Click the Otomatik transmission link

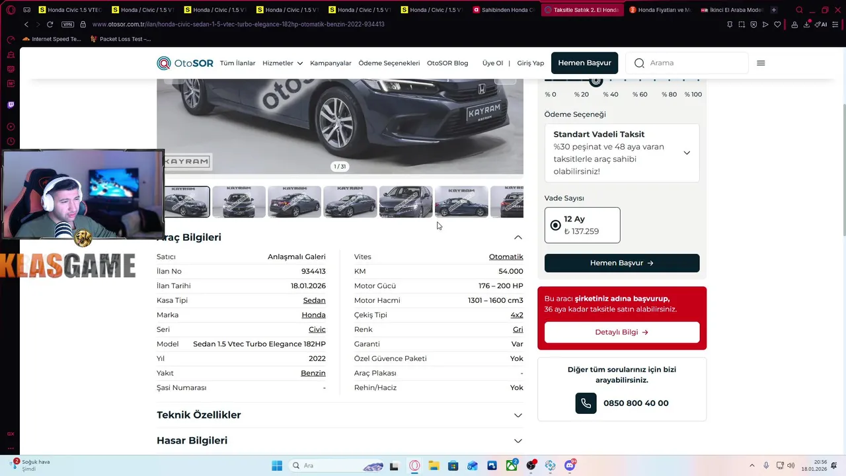[x=506, y=257]
